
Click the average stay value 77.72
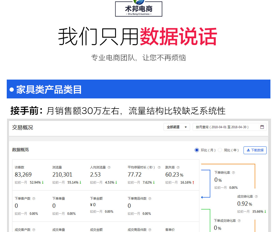(x=135, y=175)
